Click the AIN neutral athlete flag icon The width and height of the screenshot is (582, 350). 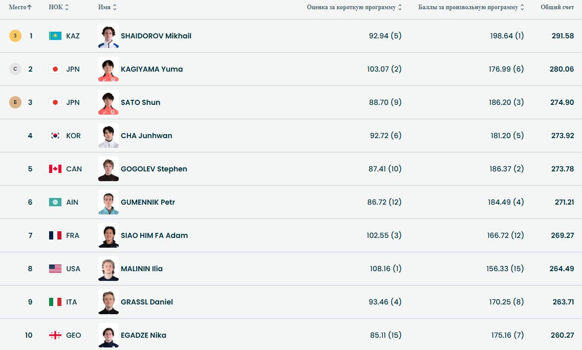(55, 202)
